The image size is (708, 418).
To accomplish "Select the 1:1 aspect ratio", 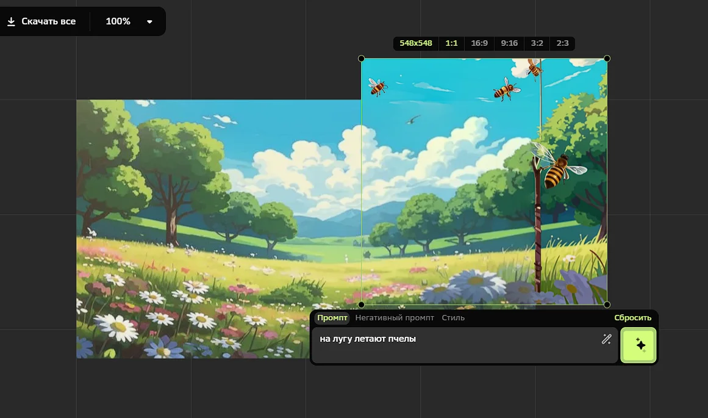I will point(451,43).
